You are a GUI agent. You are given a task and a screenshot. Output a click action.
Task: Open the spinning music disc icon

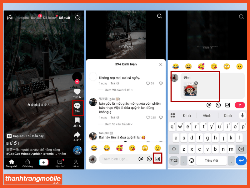pos(77,150)
